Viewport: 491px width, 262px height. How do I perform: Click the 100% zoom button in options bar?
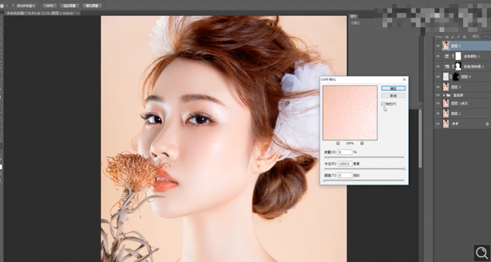click(49, 6)
